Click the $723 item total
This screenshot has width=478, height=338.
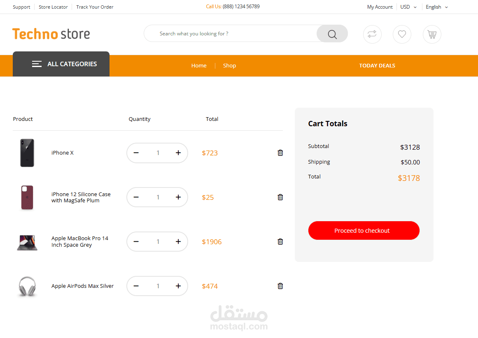(x=210, y=153)
